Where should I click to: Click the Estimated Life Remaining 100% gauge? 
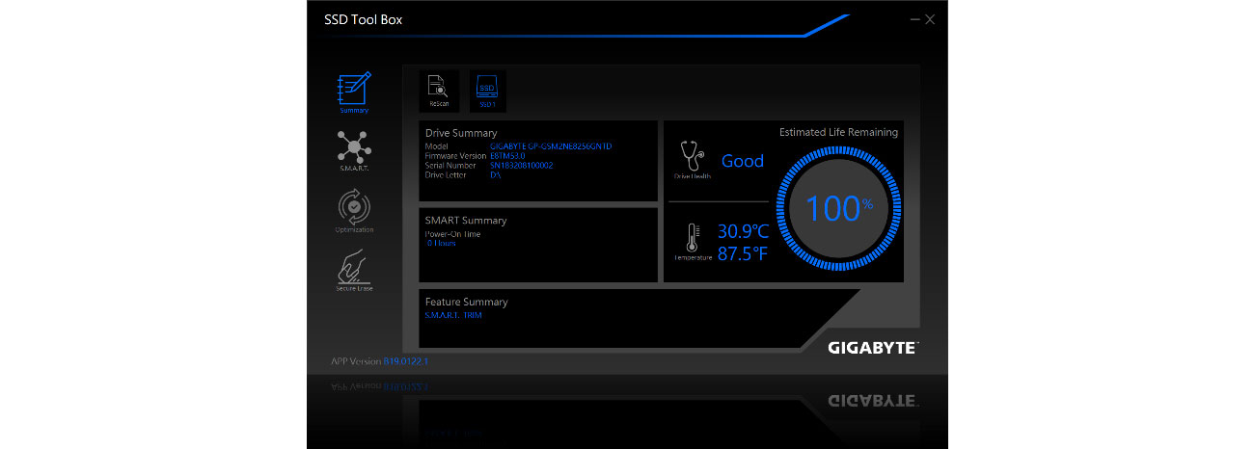pyautogui.click(x=838, y=208)
